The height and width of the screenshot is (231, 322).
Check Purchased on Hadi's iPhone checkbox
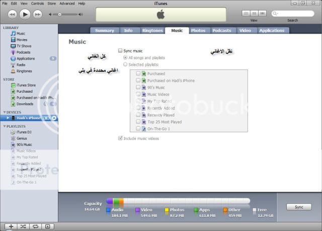click(138, 80)
